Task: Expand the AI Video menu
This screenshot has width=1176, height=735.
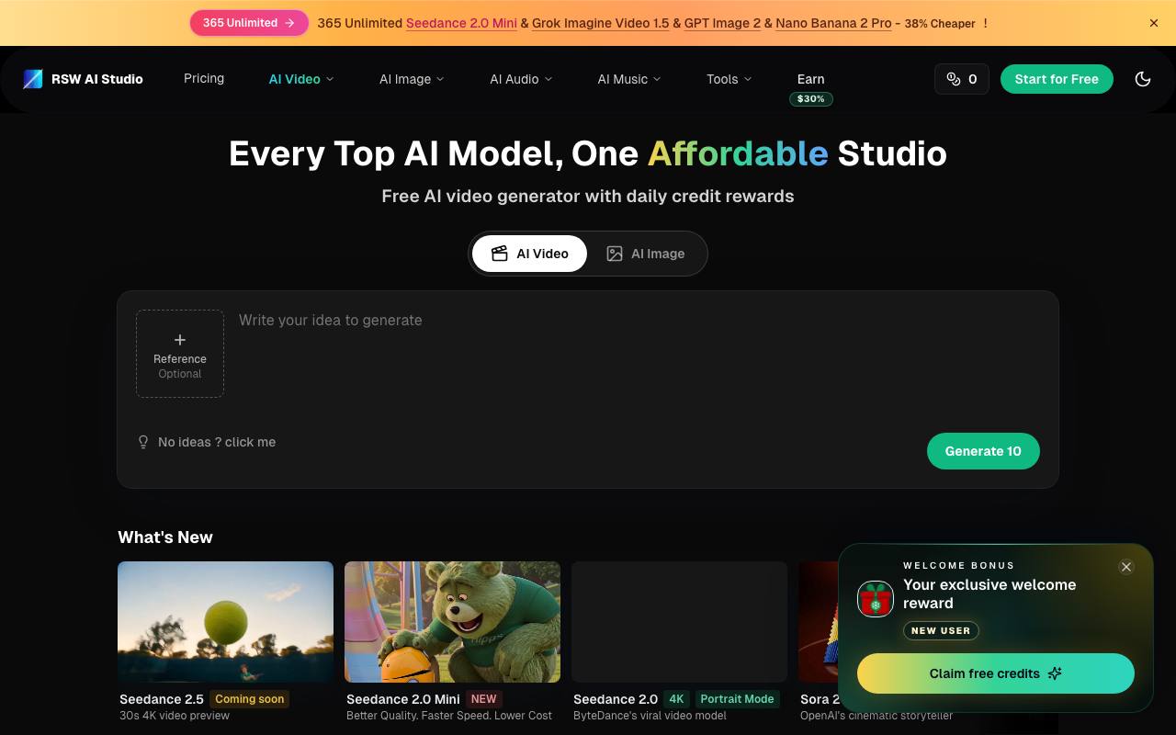Action: coord(301,79)
